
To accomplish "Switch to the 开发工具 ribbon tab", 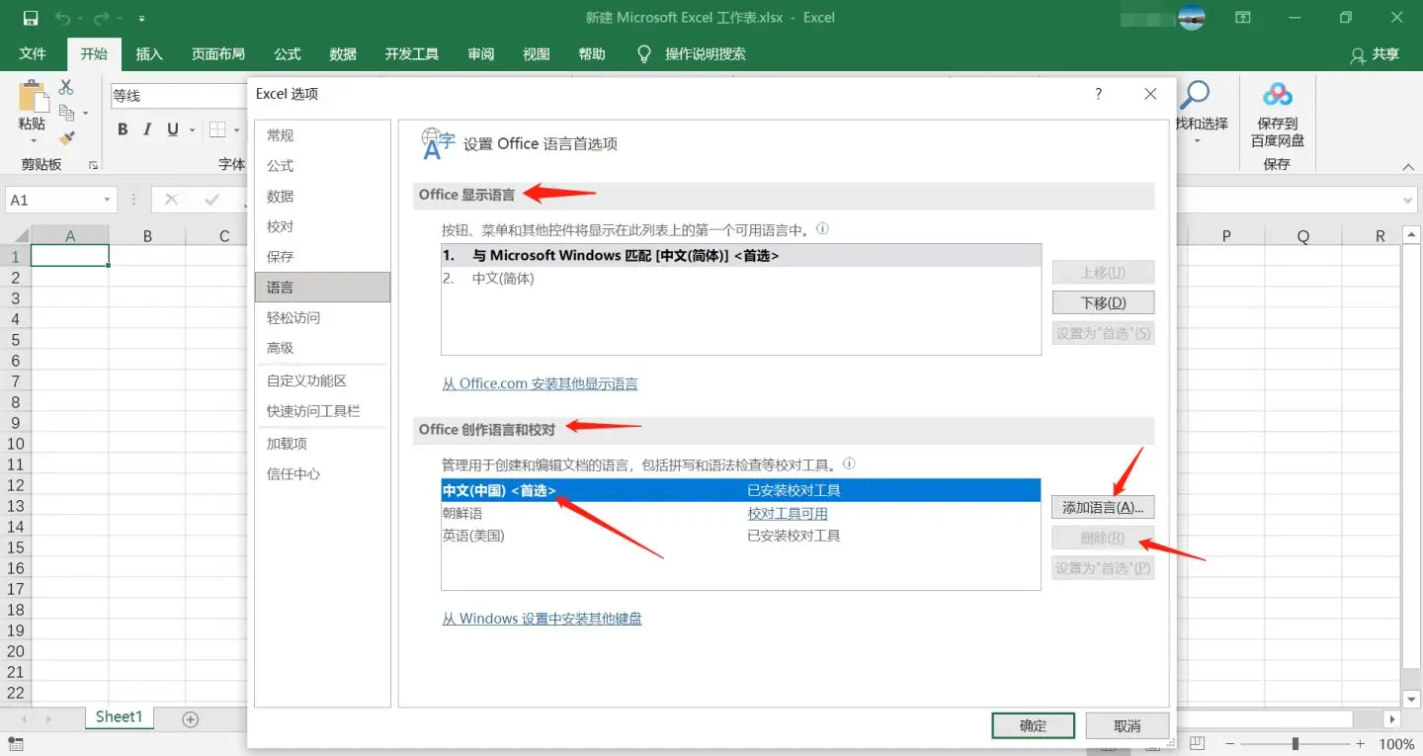I will [x=412, y=54].
